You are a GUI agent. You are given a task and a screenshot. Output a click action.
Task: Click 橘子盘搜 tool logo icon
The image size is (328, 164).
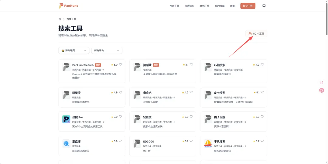[x=208, y=119]
